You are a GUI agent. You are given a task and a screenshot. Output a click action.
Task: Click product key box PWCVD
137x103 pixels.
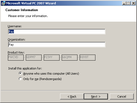(16, 58)
